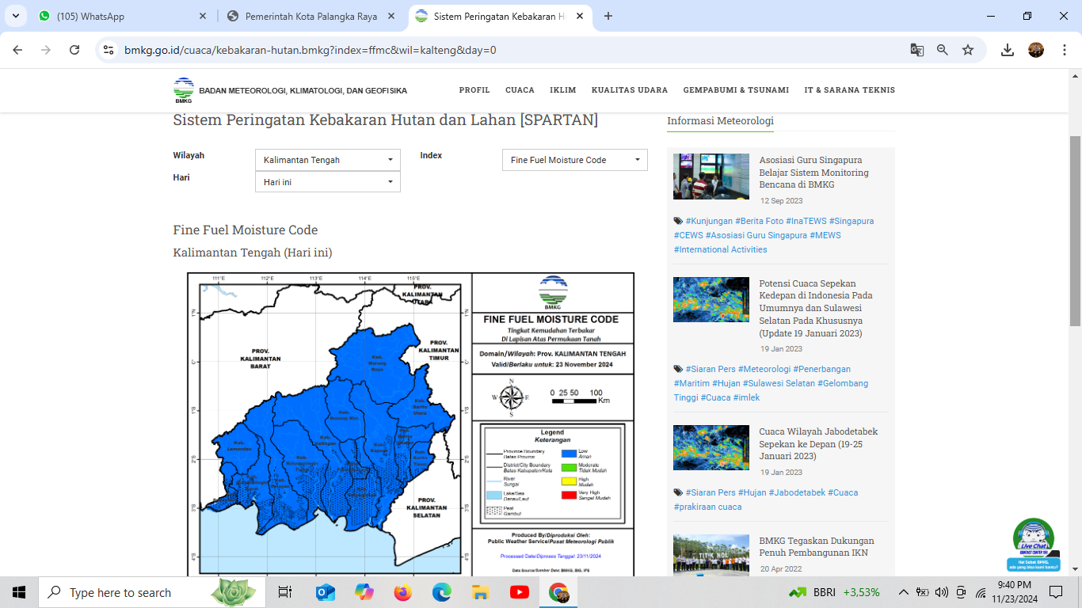Click the page vertical scrollbar
This screenshot has height=608, width=1082.
point(1075,230)
